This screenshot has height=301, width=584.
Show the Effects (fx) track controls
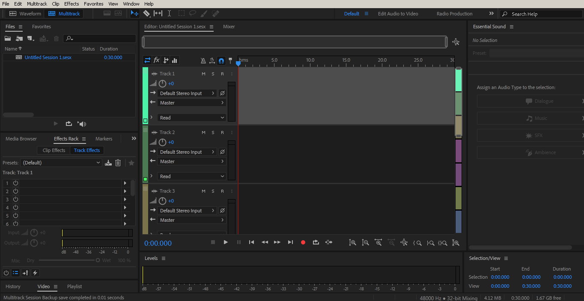pos(157,60)
